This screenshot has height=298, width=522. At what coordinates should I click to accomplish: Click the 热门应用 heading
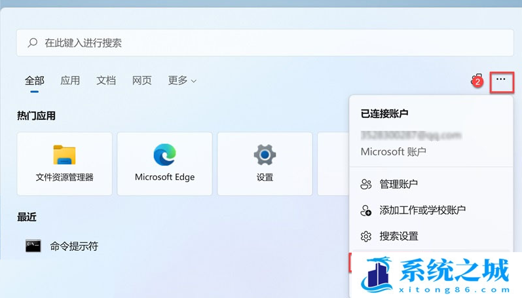[36, 116]
